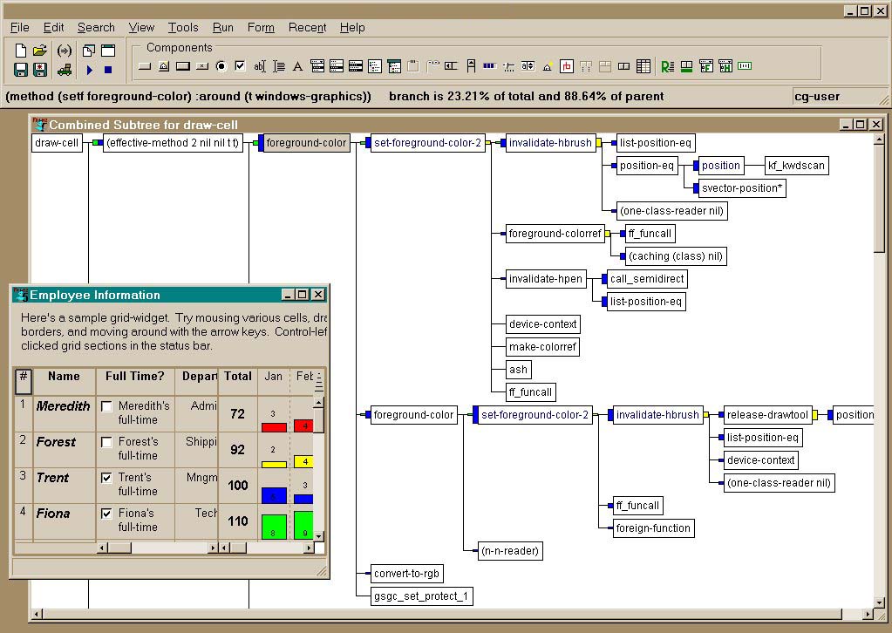This screenshot has width=892, height=633.
Task: Expand the release-drawtool yellow node marker
Action: point(815,415)
